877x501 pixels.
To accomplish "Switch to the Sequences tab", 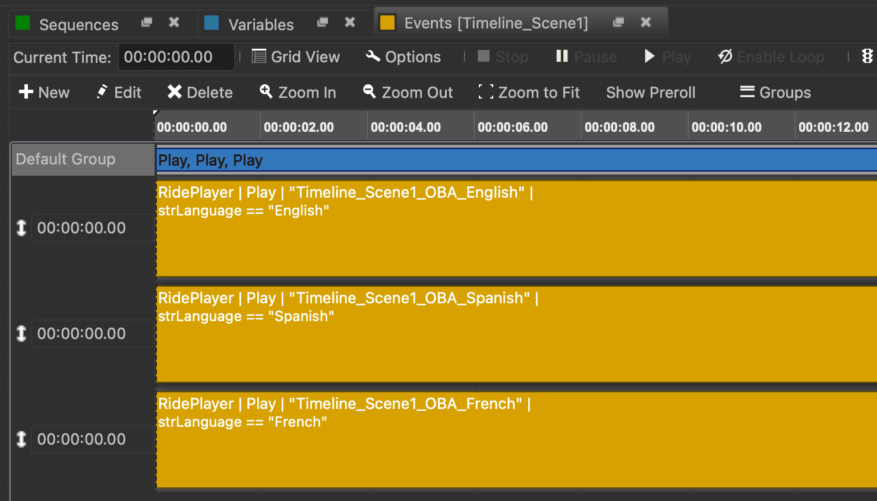I will click(x=78, y=24).
